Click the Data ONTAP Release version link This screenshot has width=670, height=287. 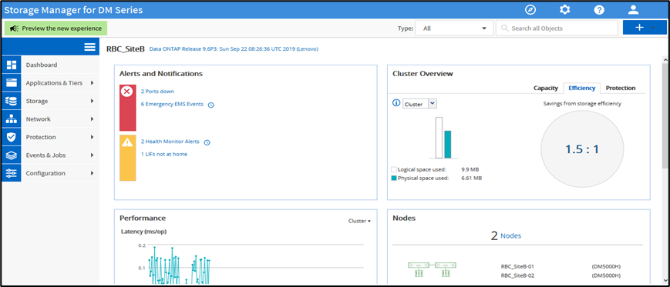pos(234,49)
